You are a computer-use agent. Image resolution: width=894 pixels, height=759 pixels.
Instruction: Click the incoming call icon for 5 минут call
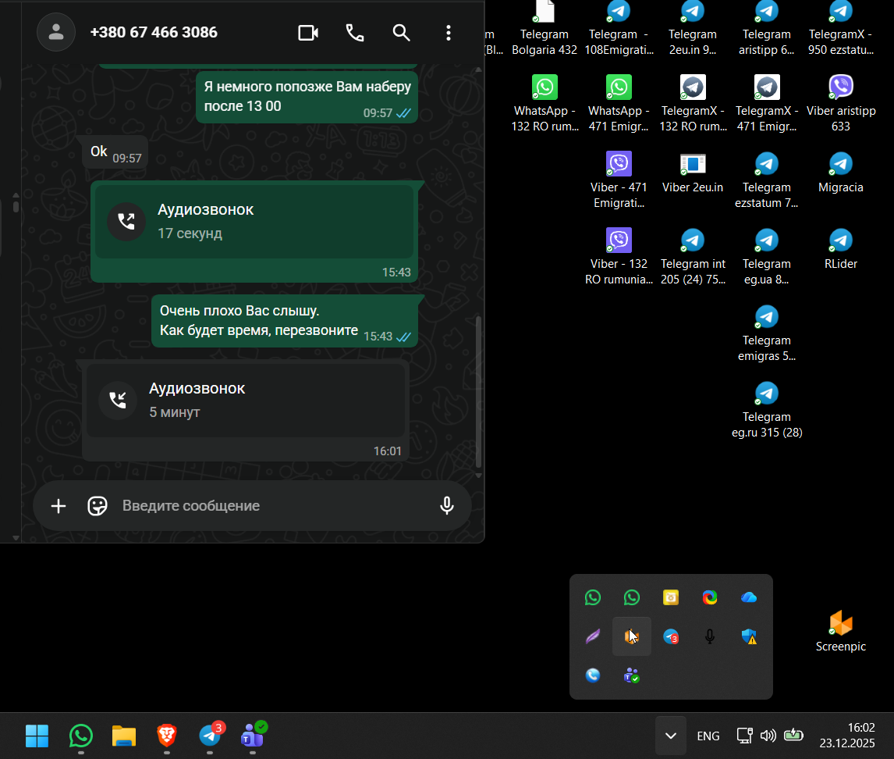tap(118, 400)
